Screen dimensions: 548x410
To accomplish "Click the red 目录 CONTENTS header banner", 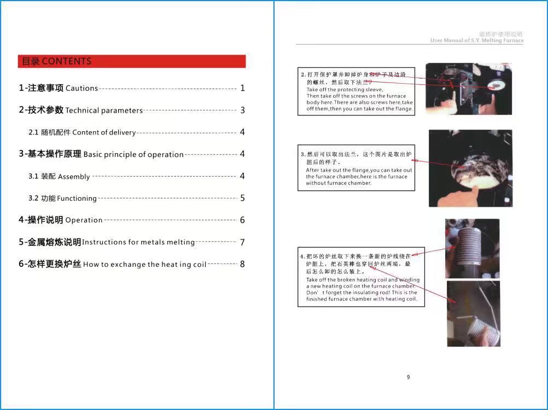I will click(x=131, y=61).
